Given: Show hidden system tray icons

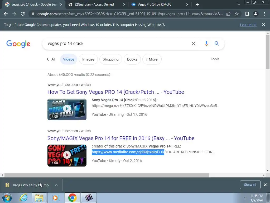Looking at the screenshot, I should pyautogui.click(x=245, y=198).
